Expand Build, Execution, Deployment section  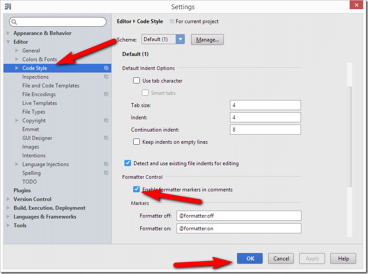8,208
